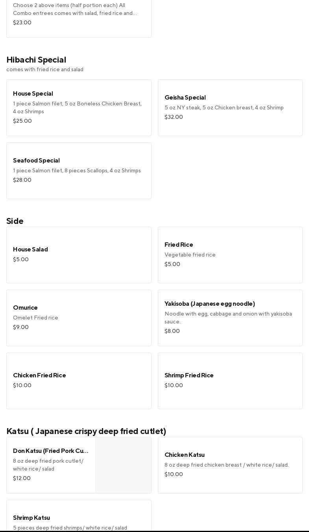Select the Don Katsu fried pork item

[x=51, y=465]
